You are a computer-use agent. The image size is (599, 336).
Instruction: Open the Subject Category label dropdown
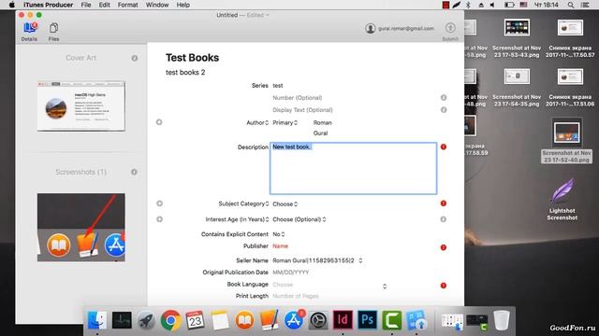click(243, 203)
